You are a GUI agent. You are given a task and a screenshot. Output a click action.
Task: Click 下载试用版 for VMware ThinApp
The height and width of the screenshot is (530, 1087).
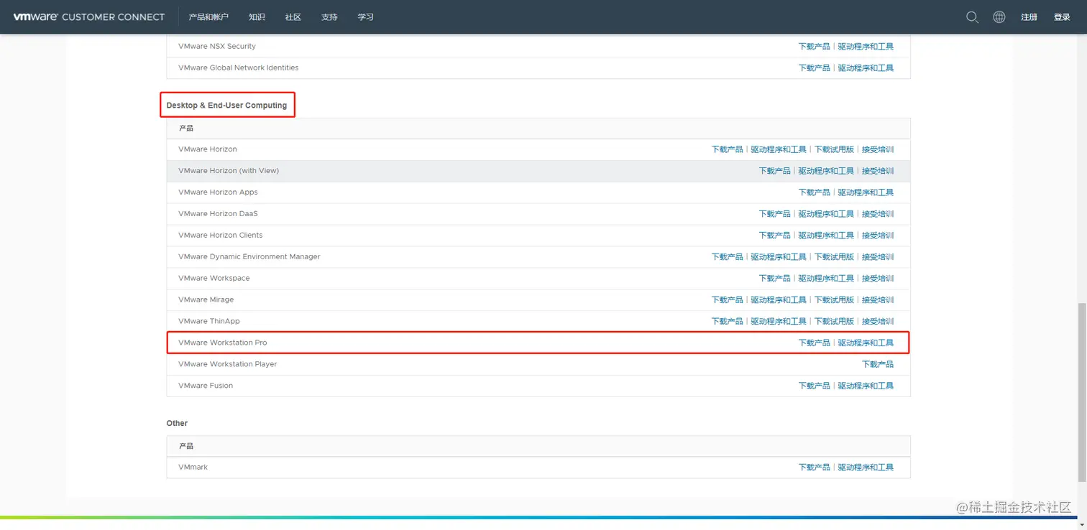tap(834, 321)
